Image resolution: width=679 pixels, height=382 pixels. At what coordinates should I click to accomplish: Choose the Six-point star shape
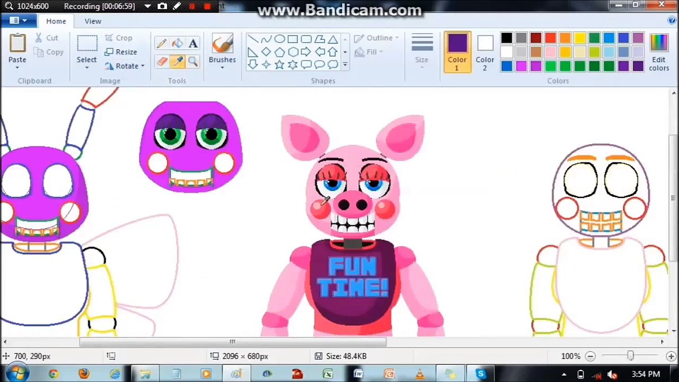point(292,65)
